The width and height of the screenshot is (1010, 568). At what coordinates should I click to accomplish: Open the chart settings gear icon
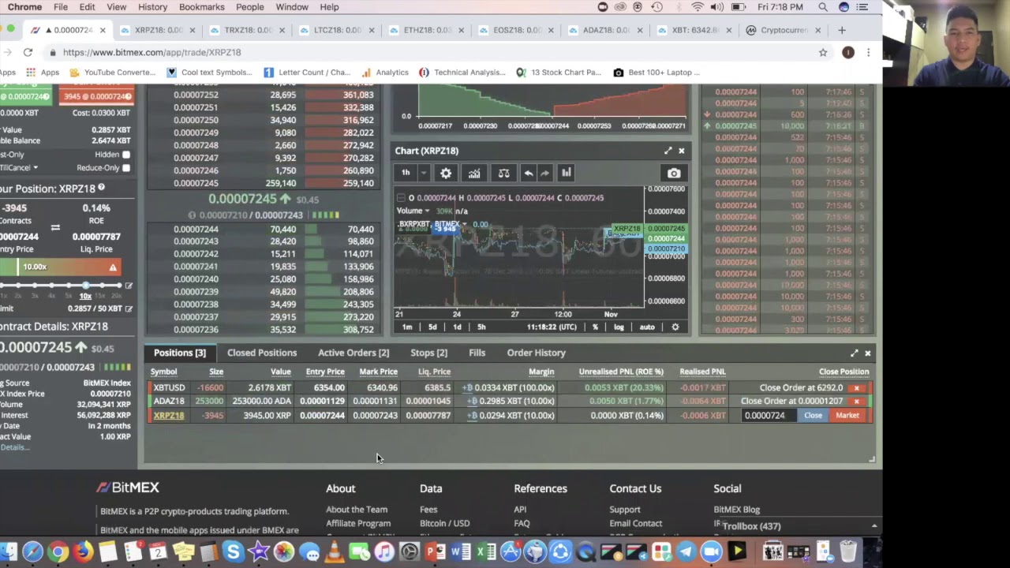(x=446, y=174)
